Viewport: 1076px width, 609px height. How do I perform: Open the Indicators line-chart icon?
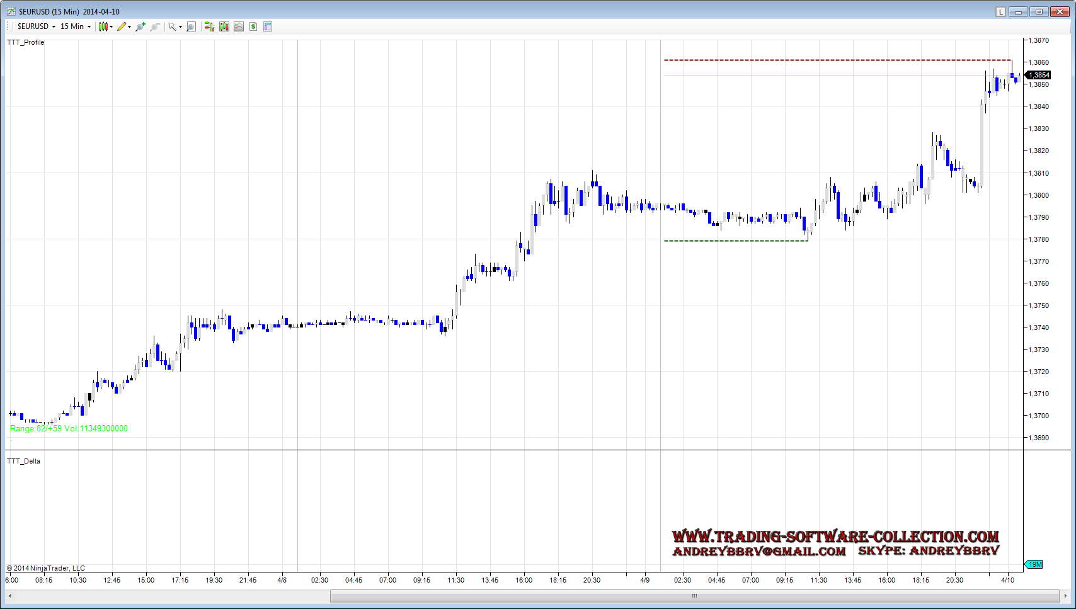point(239,26)
